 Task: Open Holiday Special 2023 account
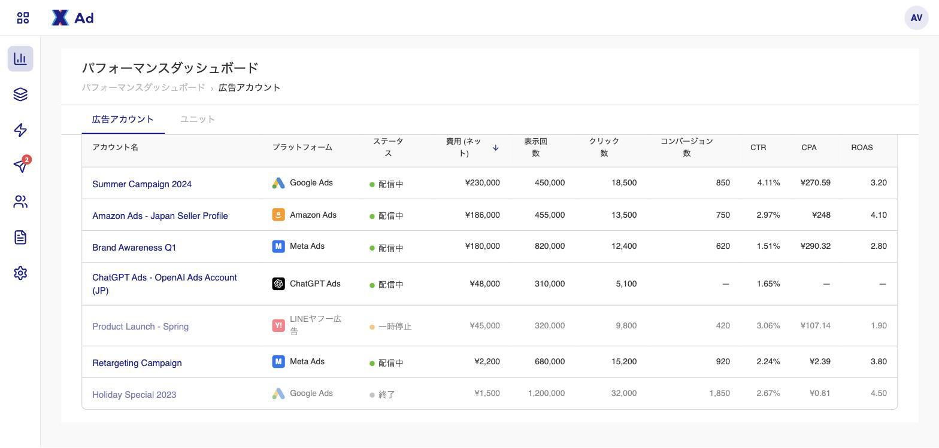pos(134,395)
